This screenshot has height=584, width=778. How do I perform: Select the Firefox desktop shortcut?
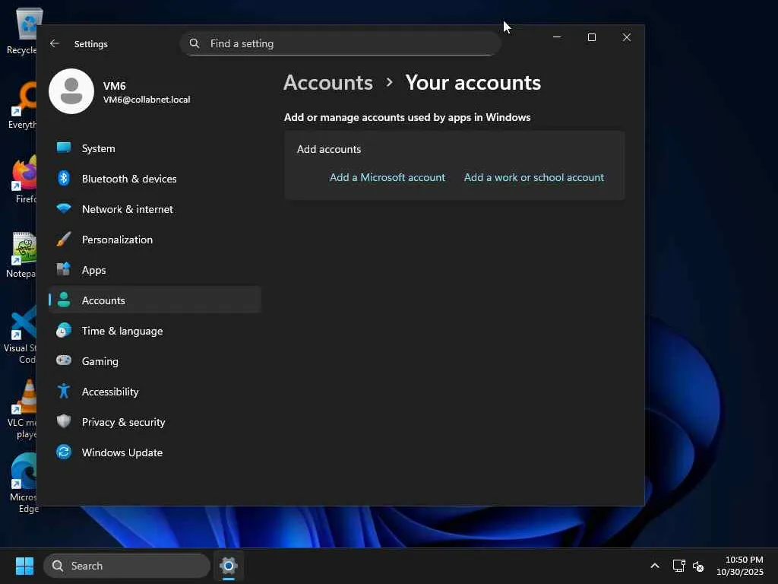(x=24, y=179)
